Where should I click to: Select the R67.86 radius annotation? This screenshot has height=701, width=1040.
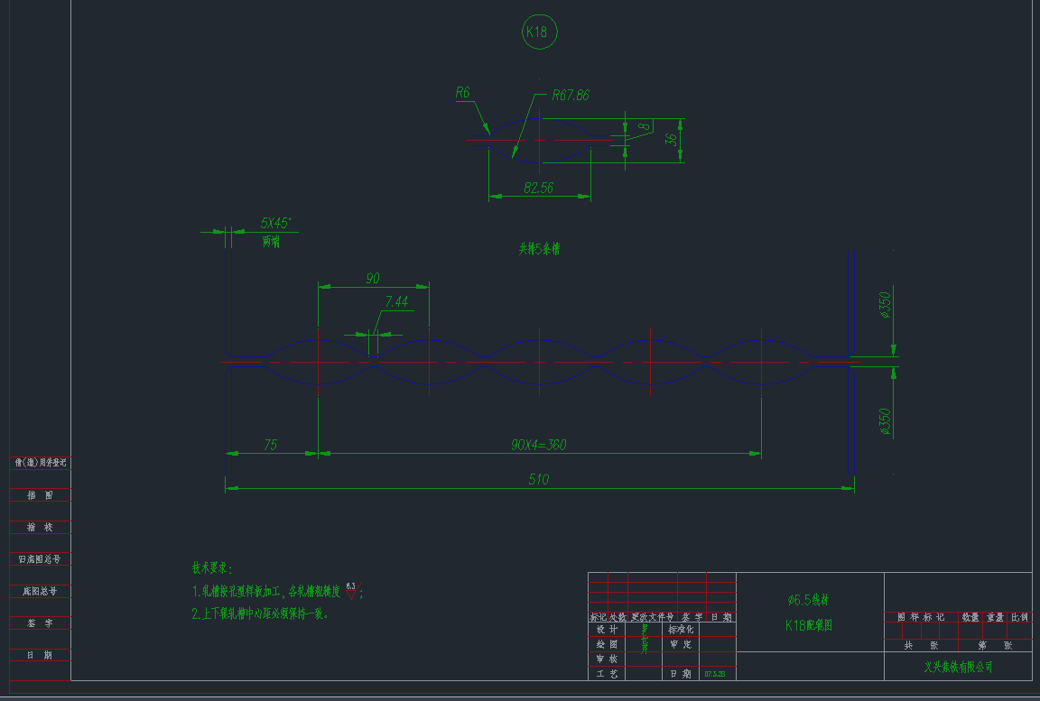(x=571, y=96)
